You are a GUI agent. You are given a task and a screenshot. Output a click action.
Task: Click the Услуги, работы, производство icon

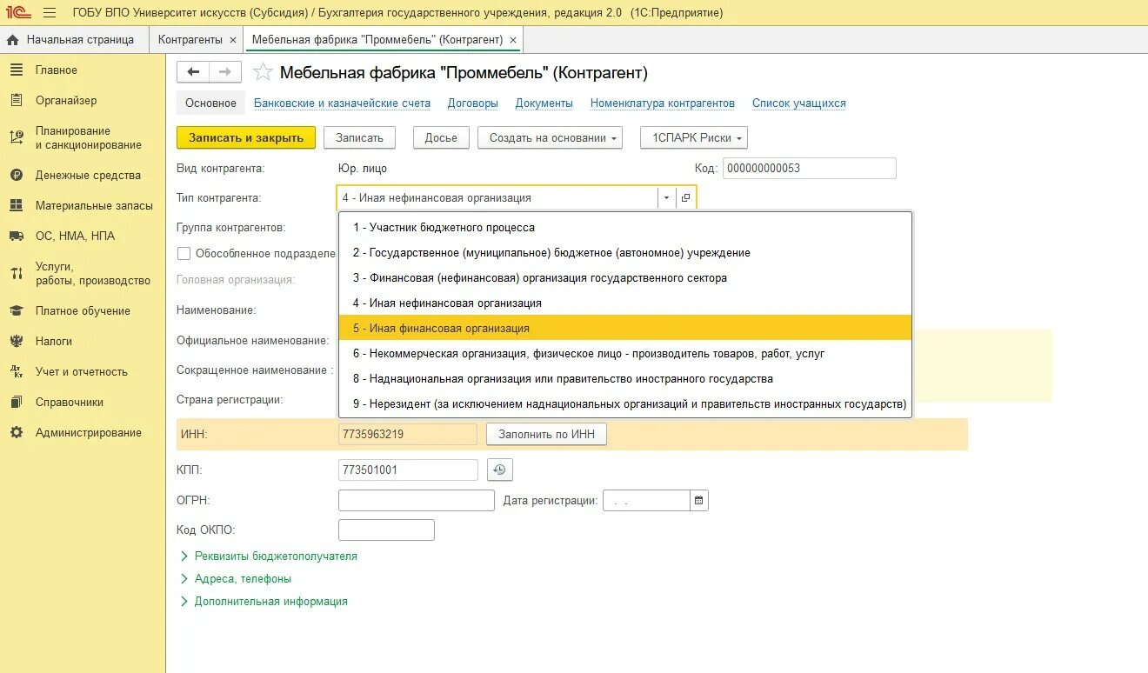point(17,274)
